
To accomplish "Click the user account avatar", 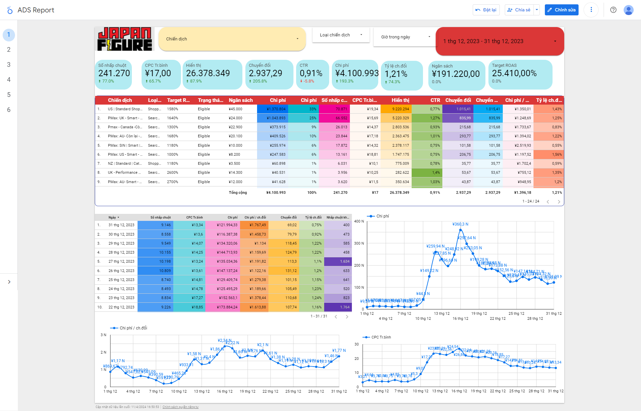I will click(x=628, y=10).
